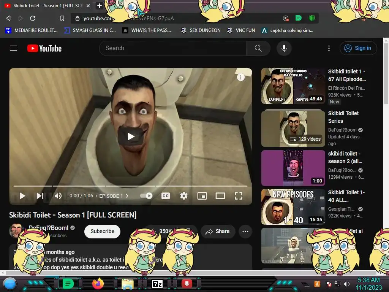Image resolution: width=389 pixels, height=292 pixels.
Task: Click the small play button in controls
Action: point(22,196)
